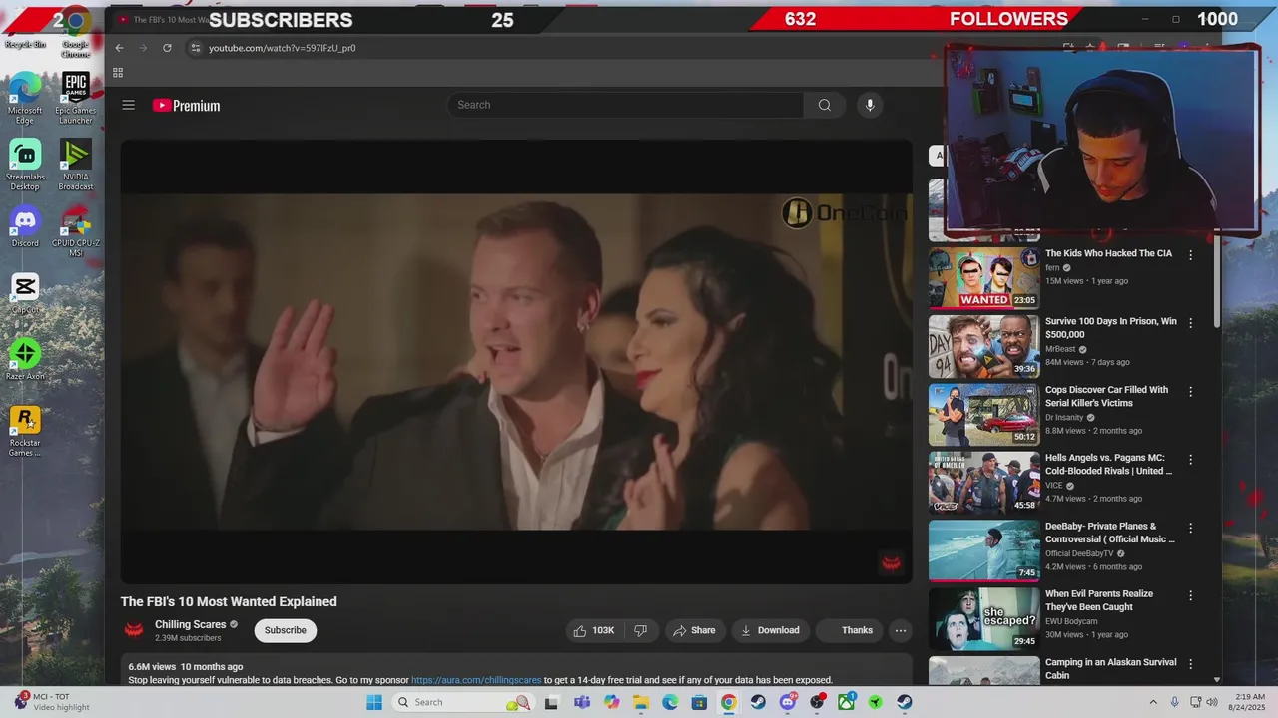Play the DeeBaby Private Planes thumbnail
Image resolution: width=1278 pixels, height=718 pixels.
point(984,550)
